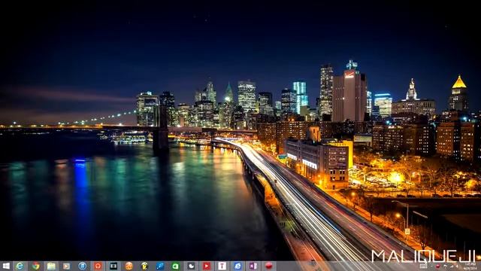
Task: Open the orange round face icon
Action: click(x=129, y=266)
